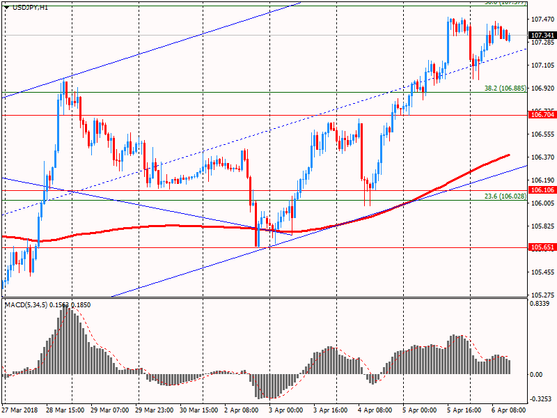557x418 pixels.
Task: Click the 38.2 (106.885) Fibonacci label
Action: tap(505, 88)
